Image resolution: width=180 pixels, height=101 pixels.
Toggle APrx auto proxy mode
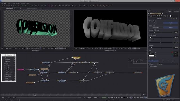(141, 97)
